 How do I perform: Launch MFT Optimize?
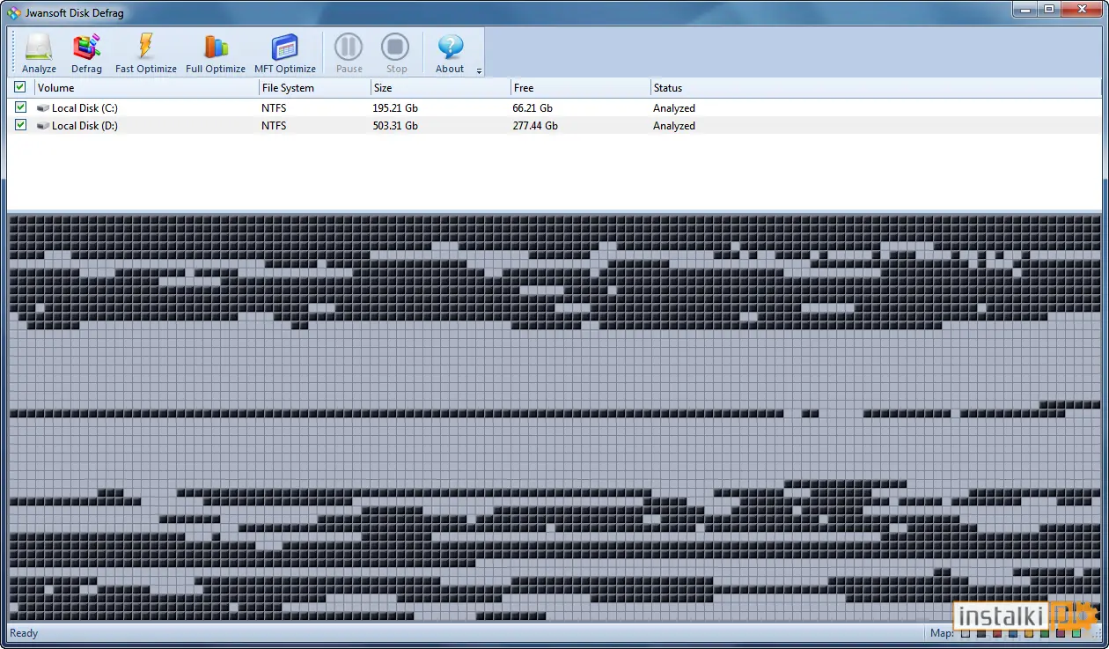click(285, 53)
